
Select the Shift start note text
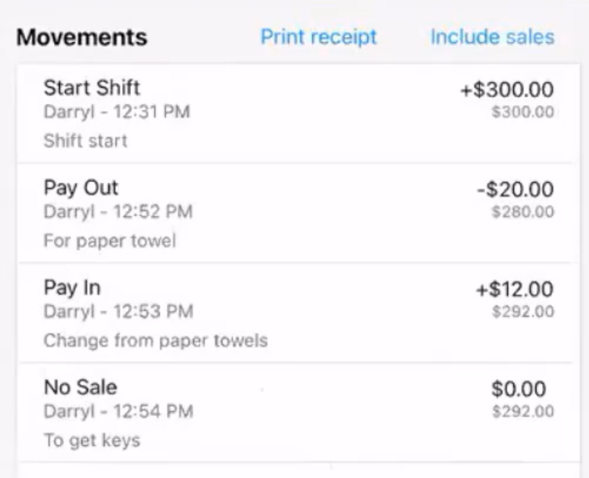click(85, 141)
